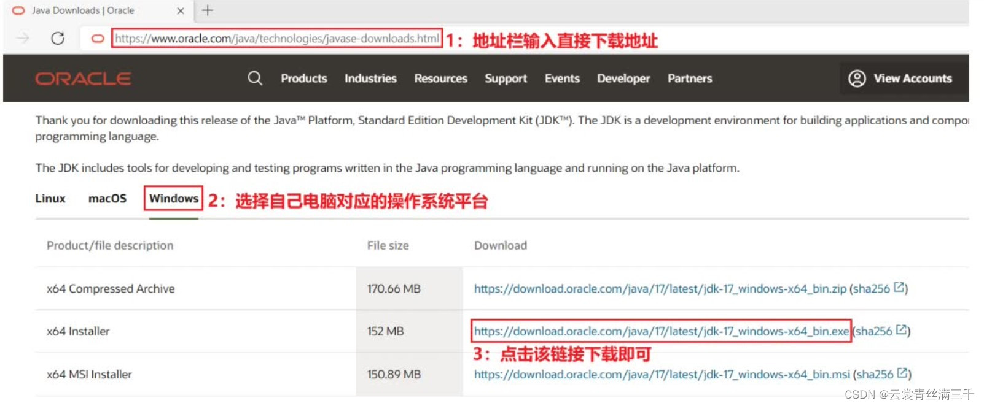984x406 pixels.
Task: Download the jdk-17 windows-x64 exe installer link
Action: coord(662,331)
